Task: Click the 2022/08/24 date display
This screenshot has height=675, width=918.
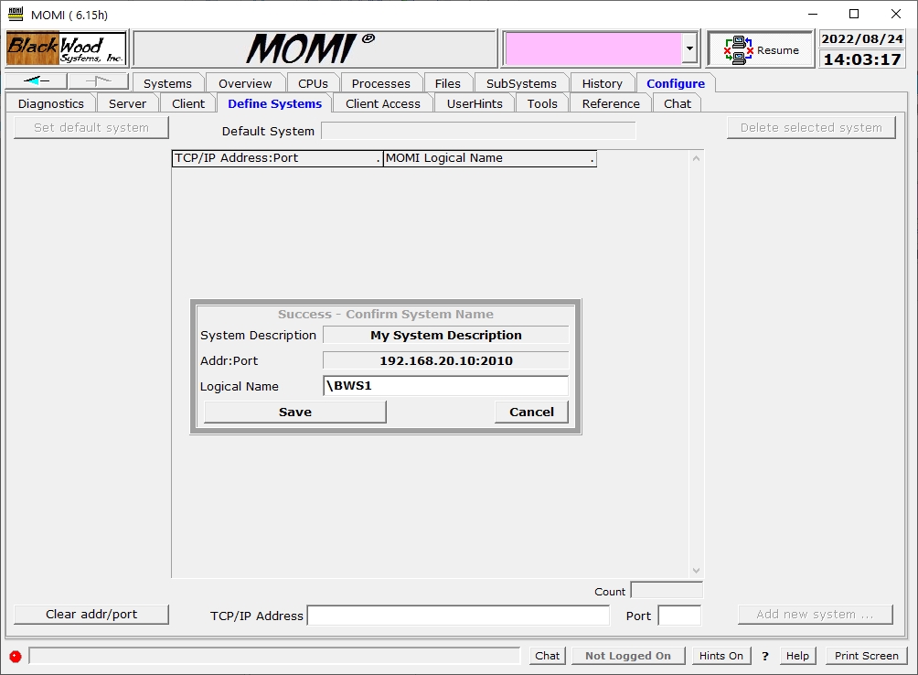Action: [862, 38]
